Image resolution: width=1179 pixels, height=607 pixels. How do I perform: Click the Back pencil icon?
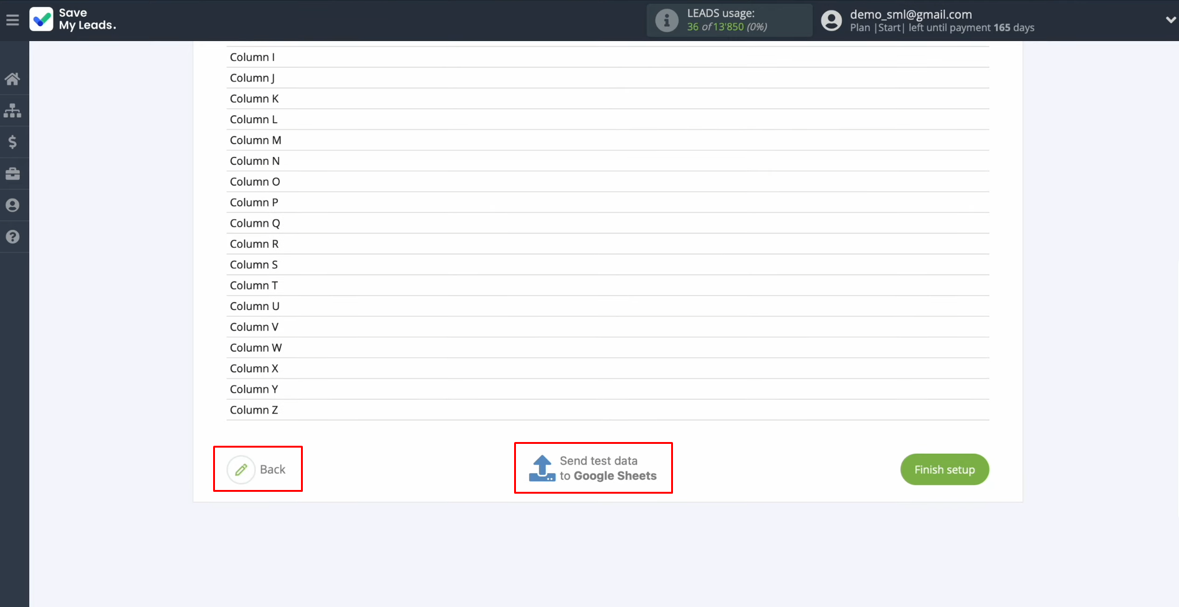point(241,469)
